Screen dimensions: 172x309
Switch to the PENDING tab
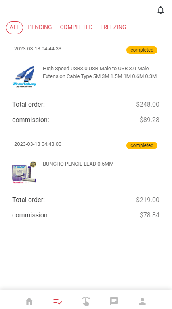point(40,27)
